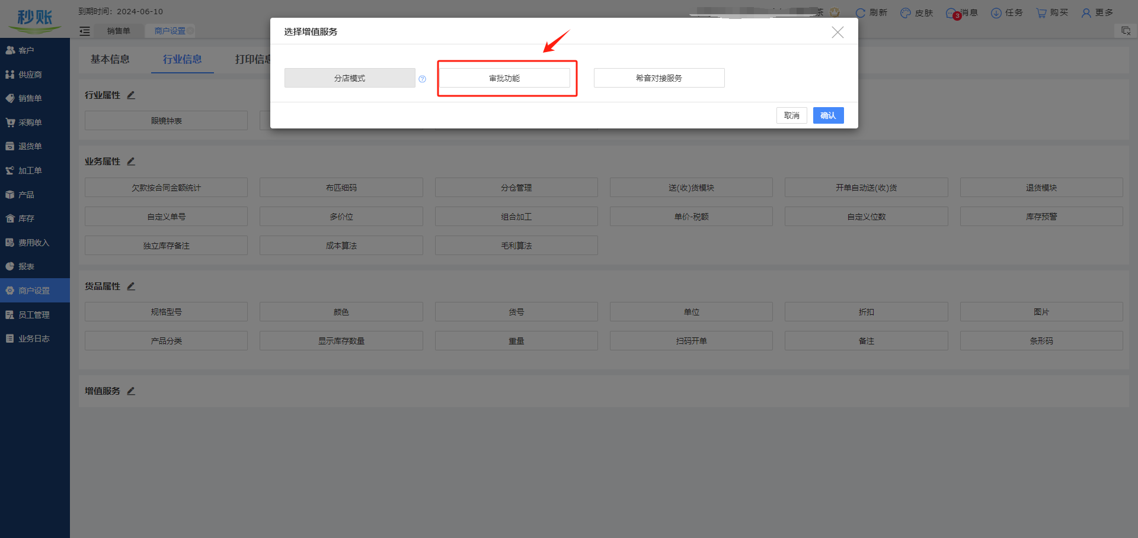Open 业务日志 in the sidebar

pyautogui.click(x=35, y=339)
